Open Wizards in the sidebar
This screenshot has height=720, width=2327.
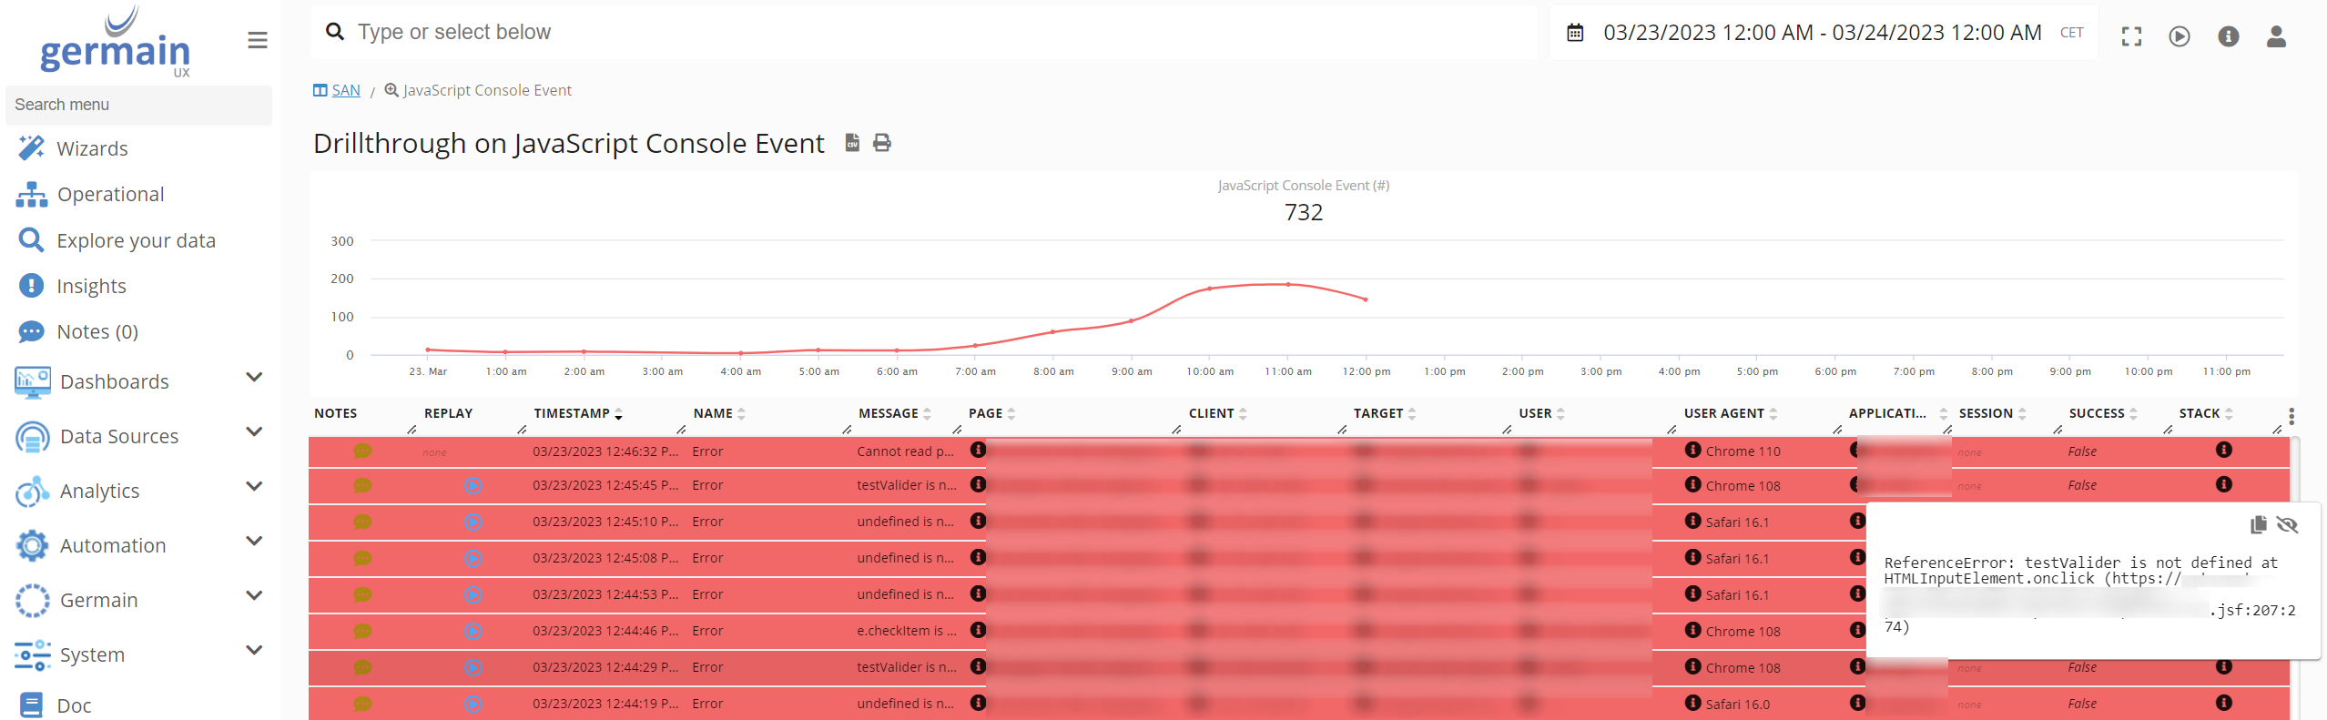[x=92, y=148]
